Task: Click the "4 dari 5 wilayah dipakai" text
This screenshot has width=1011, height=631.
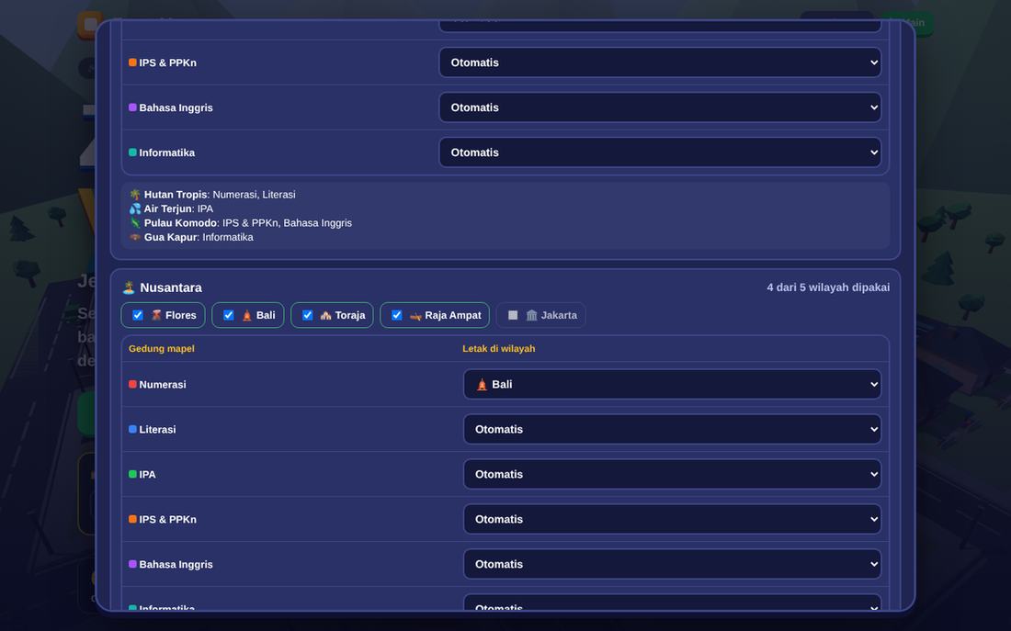Action: click(x=828, y=287)
